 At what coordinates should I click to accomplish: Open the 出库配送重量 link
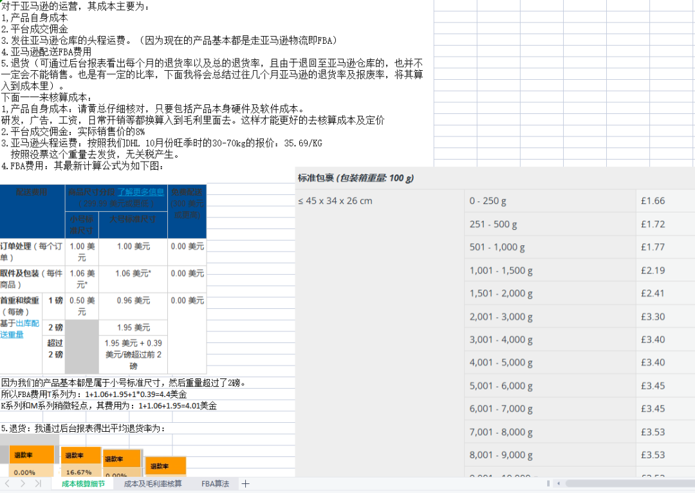pyautogui.click(x=19, y=329)
